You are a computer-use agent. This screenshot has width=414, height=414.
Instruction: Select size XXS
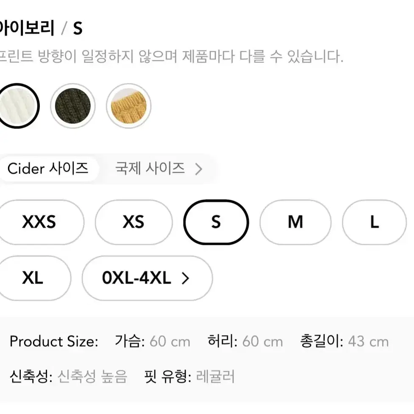(39, 222)
